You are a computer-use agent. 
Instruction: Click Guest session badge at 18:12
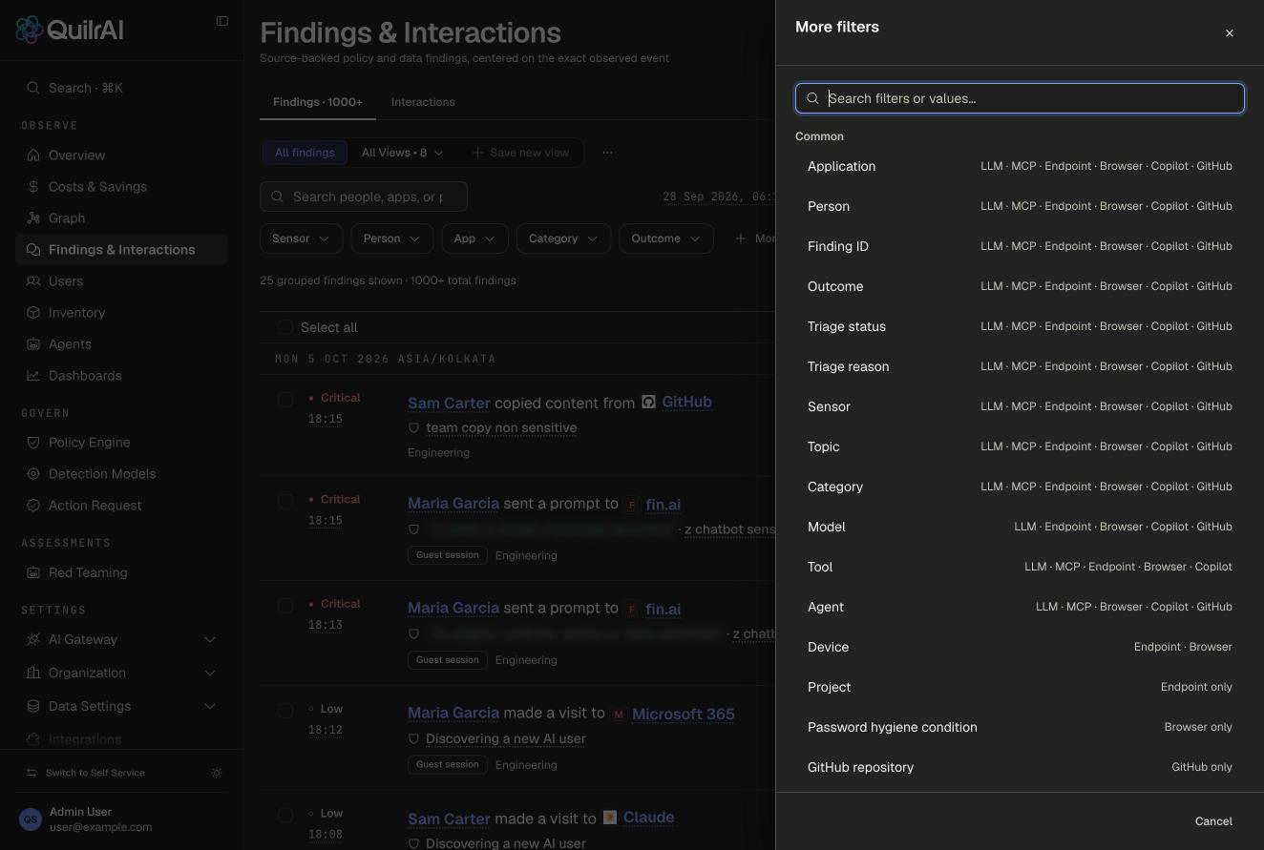pyautogui.click(x=448, y=764)
